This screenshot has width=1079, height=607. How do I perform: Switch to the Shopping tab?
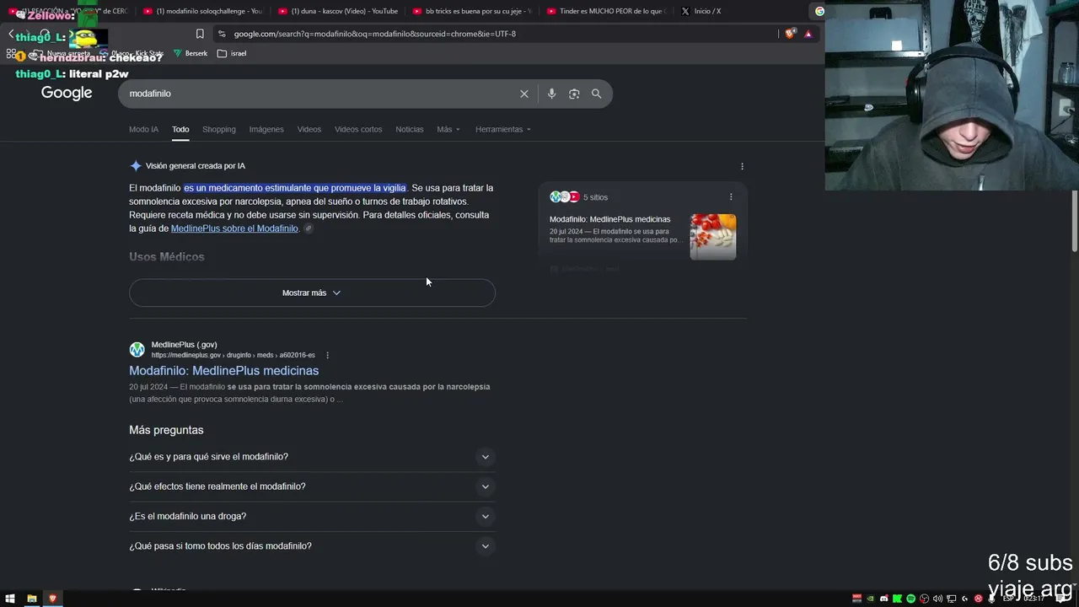(219, 129)
